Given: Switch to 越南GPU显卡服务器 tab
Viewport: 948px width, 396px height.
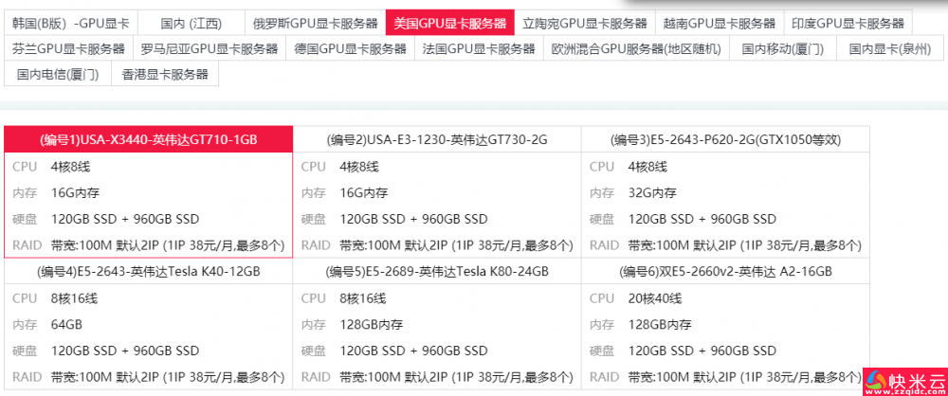Looking at the screenshot, I should [720, 24].
